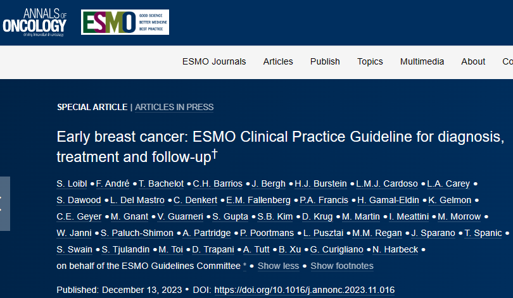This screenshot has width=513, height=298.
Task: Expand the Multimedia navigation menu
Action: pos(422,61)
